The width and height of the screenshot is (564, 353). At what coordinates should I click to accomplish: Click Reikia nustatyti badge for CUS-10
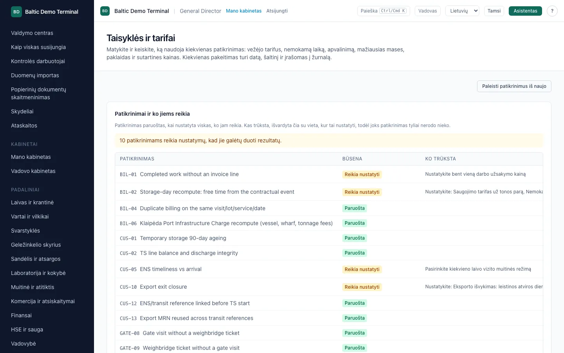coord(362,287)
